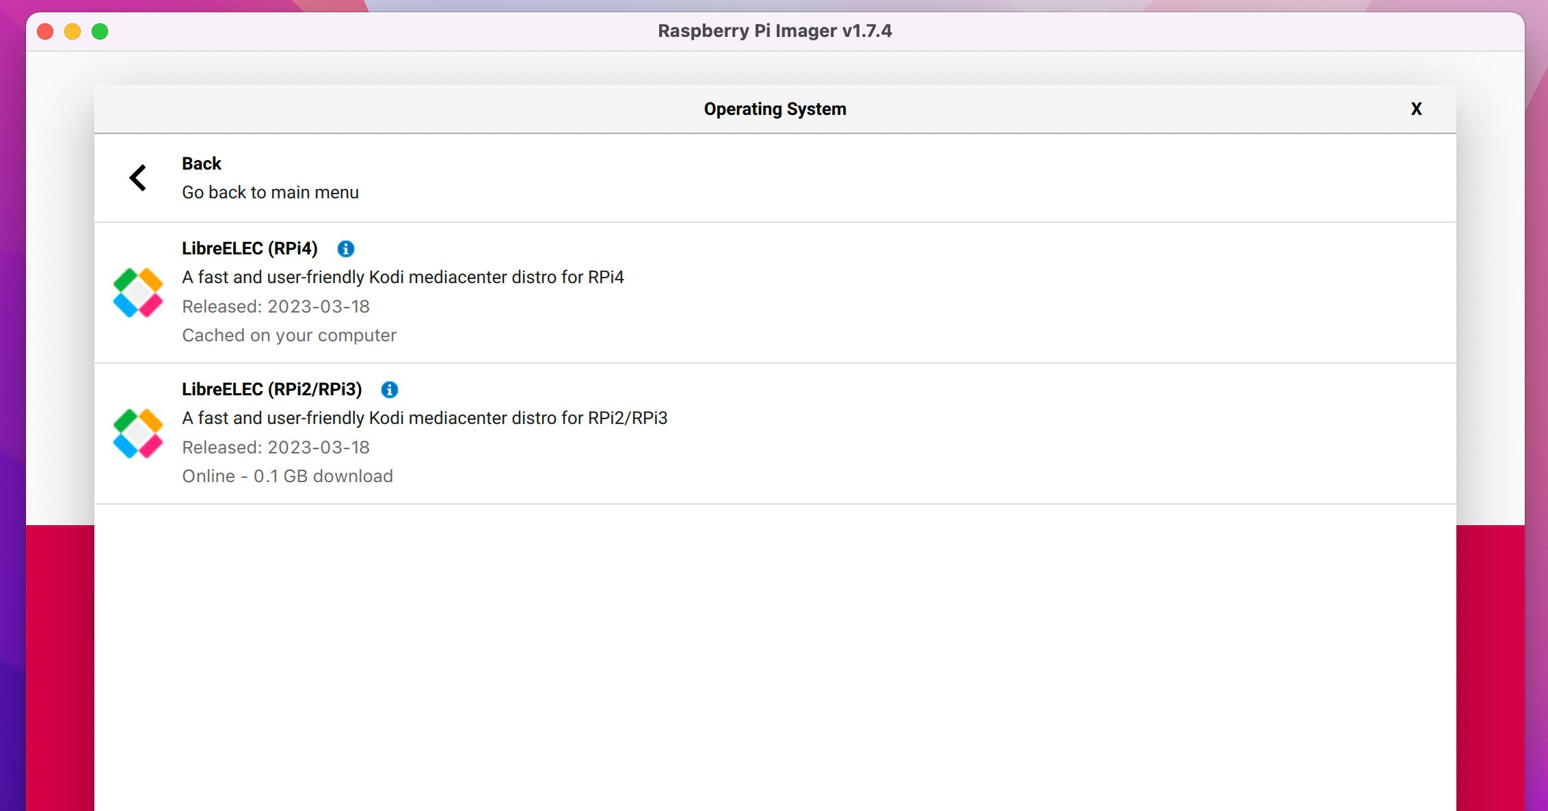Screen dimensions: 1548x811
Task: Click the LibreELEC logo for RPi4 entry
Action: (x=138, y=293)
